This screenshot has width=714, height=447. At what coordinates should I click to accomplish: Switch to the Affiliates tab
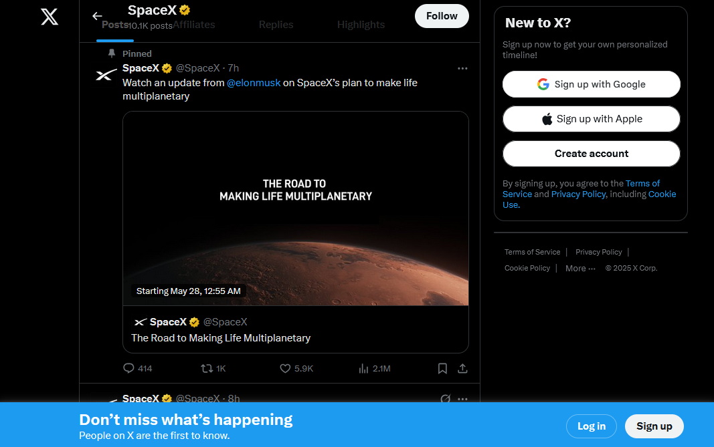(x=193, y=25)
